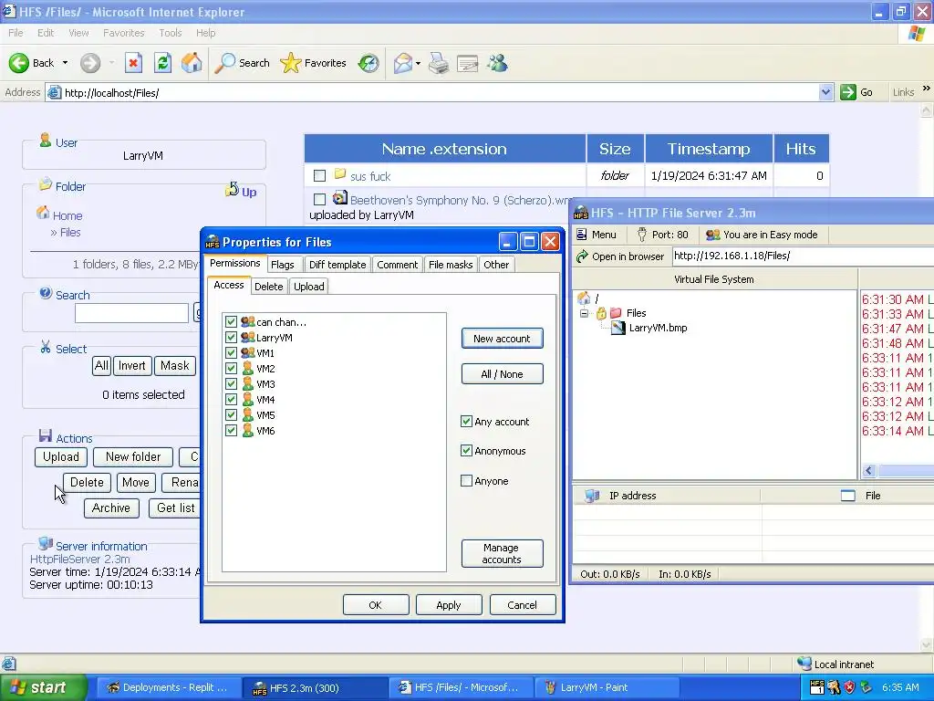Click Port: 80 in HFS toolbar
This screenshot has width=934, height=701.
pos(663,235)
